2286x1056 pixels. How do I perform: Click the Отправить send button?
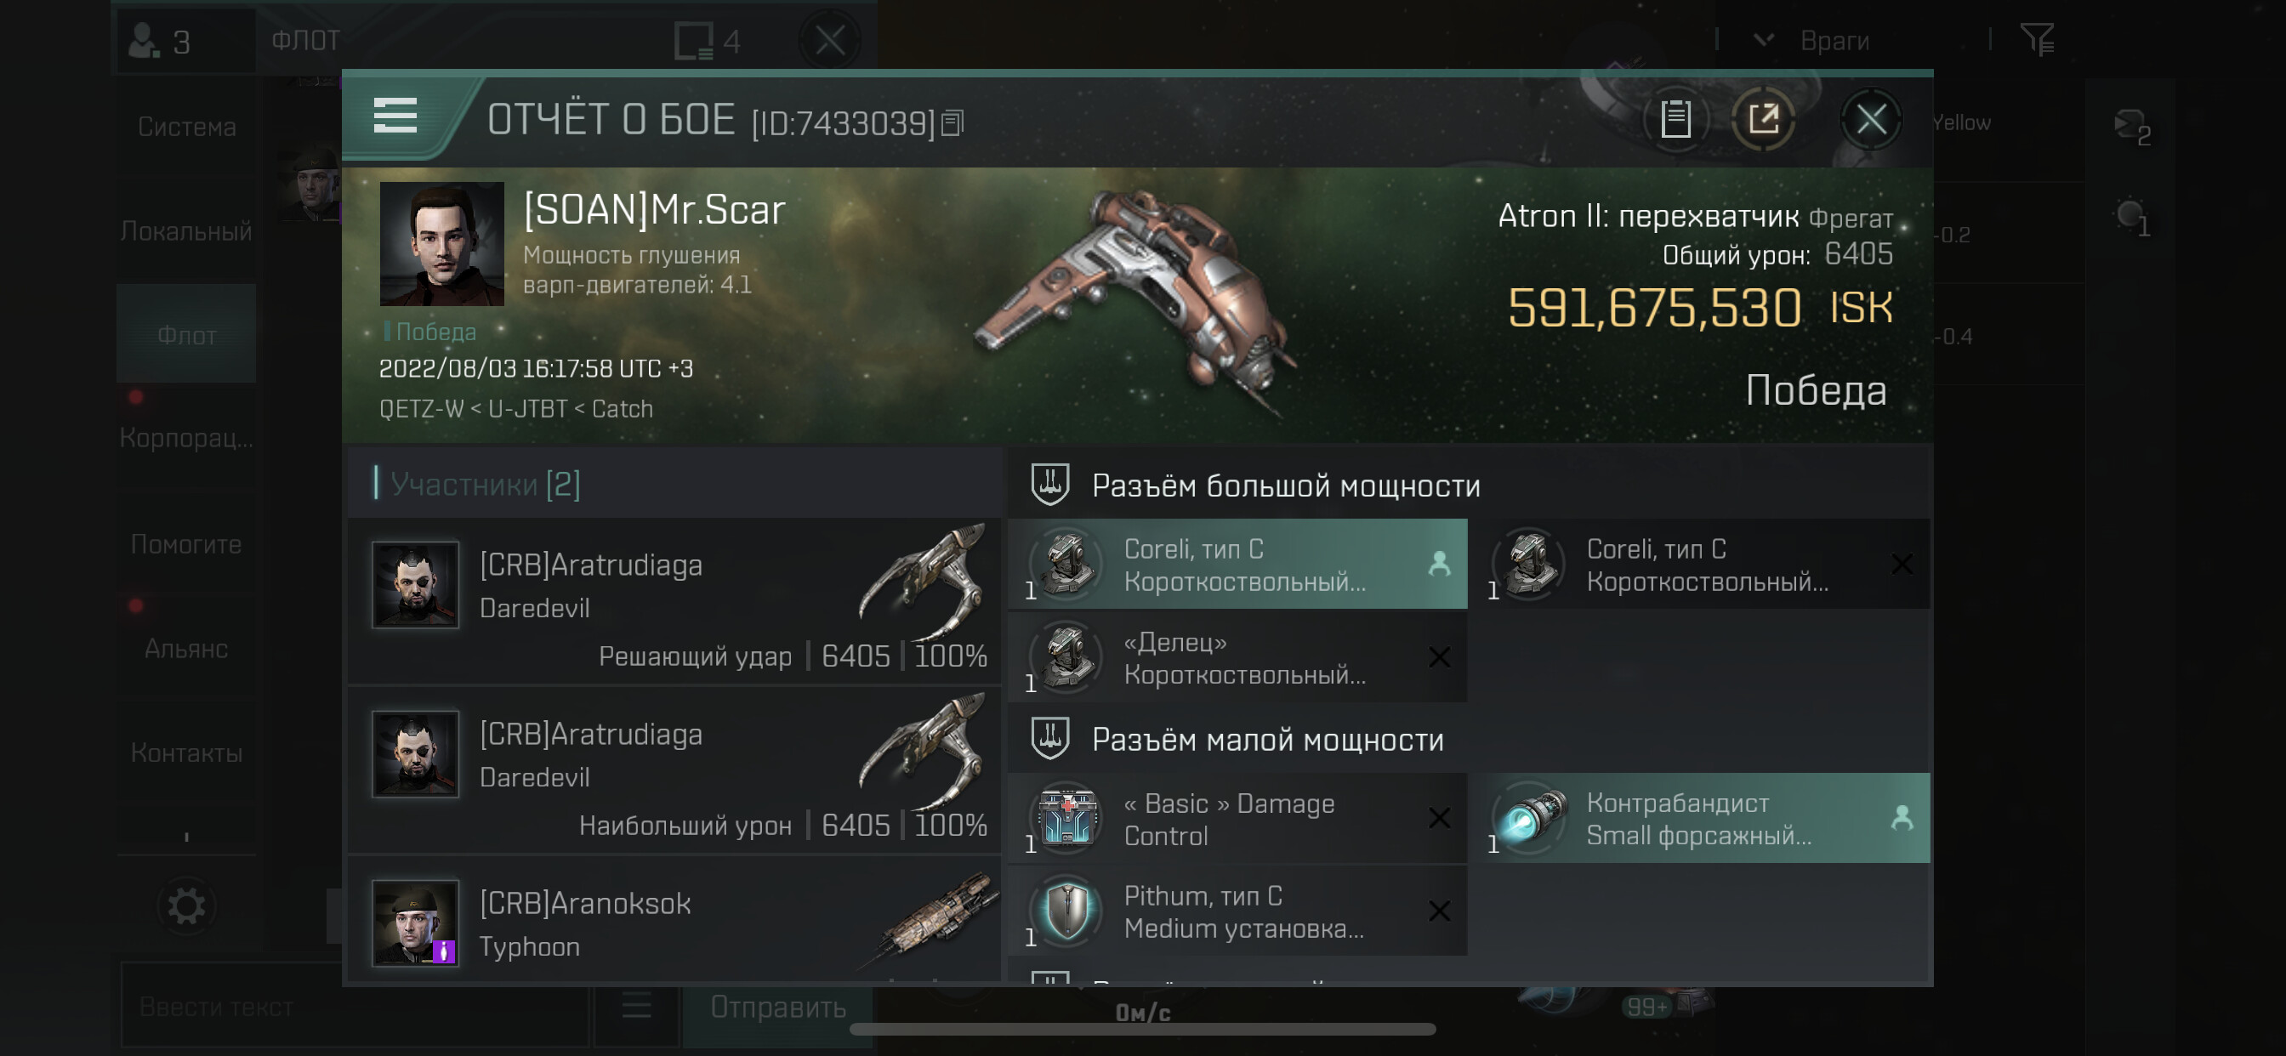pos(777,1008)
